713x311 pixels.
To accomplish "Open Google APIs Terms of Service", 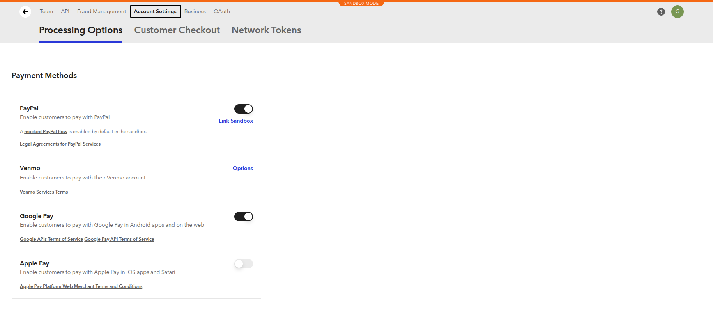I will [51, 239].
